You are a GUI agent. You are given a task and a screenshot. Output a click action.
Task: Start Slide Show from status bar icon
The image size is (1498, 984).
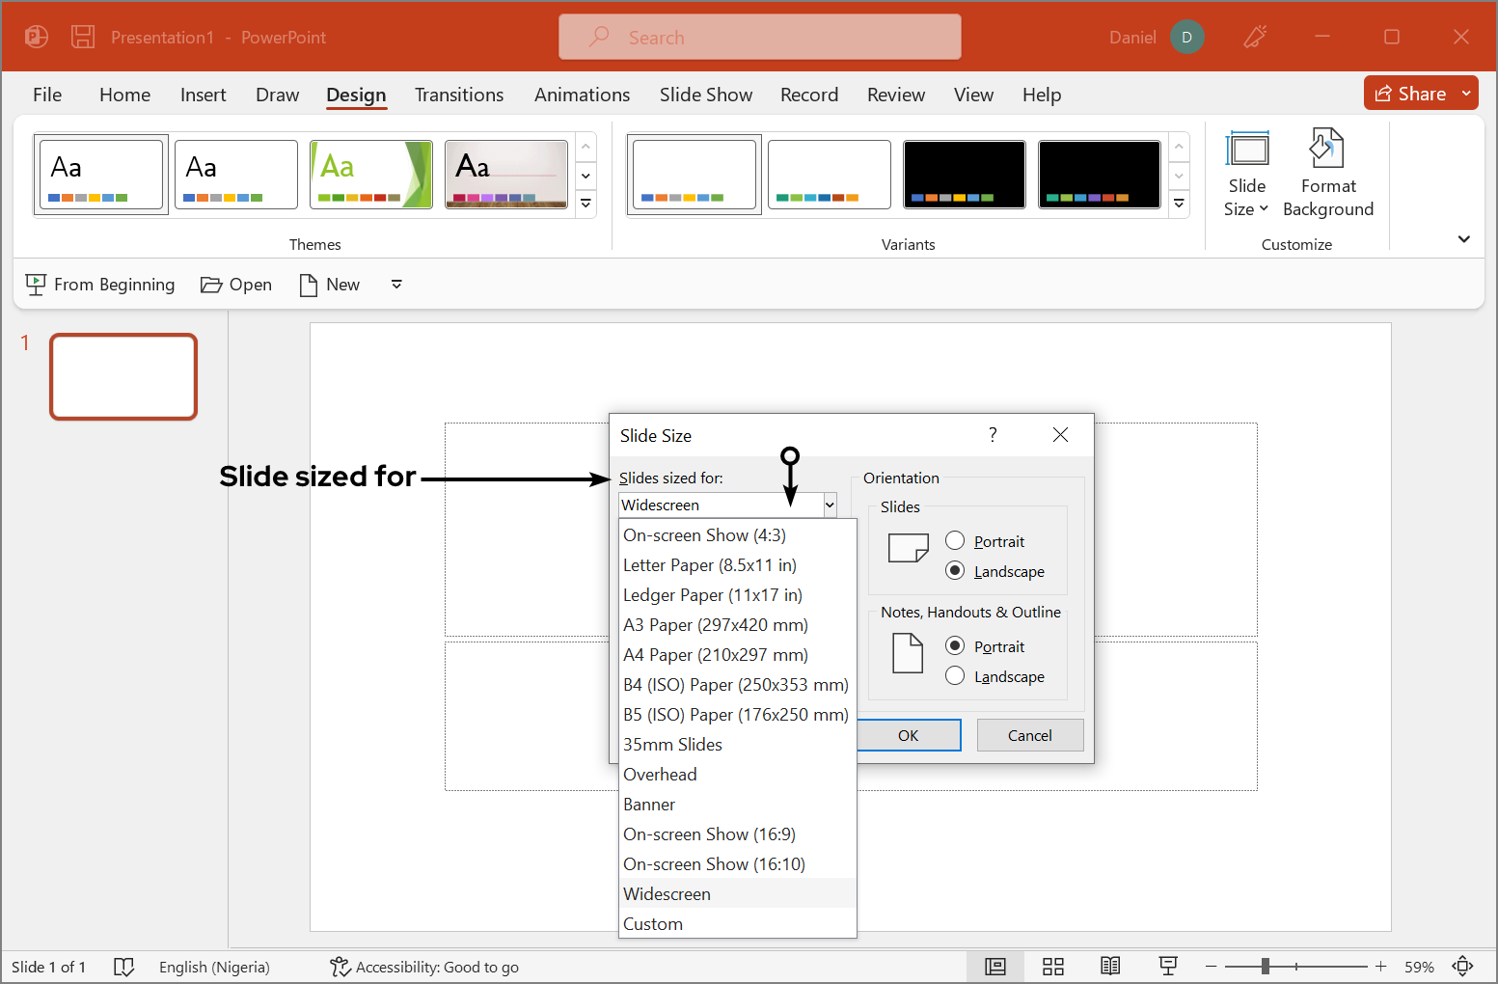(x=1168, y=967)
